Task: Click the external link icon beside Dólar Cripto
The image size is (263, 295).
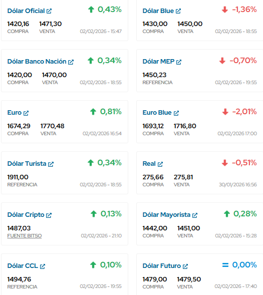Action: [x=49, y=215]
